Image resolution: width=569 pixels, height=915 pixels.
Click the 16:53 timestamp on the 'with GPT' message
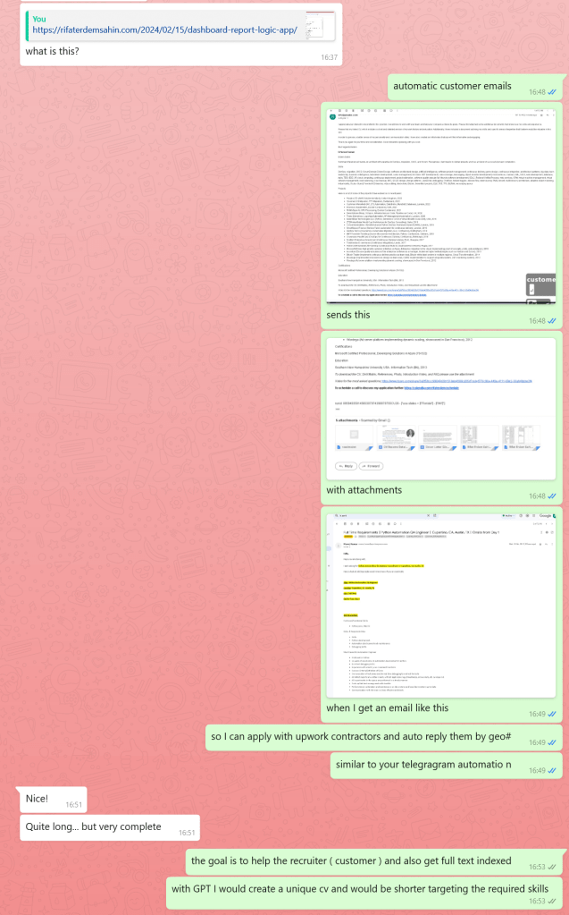pyautogui.click(x=537, y=902)
